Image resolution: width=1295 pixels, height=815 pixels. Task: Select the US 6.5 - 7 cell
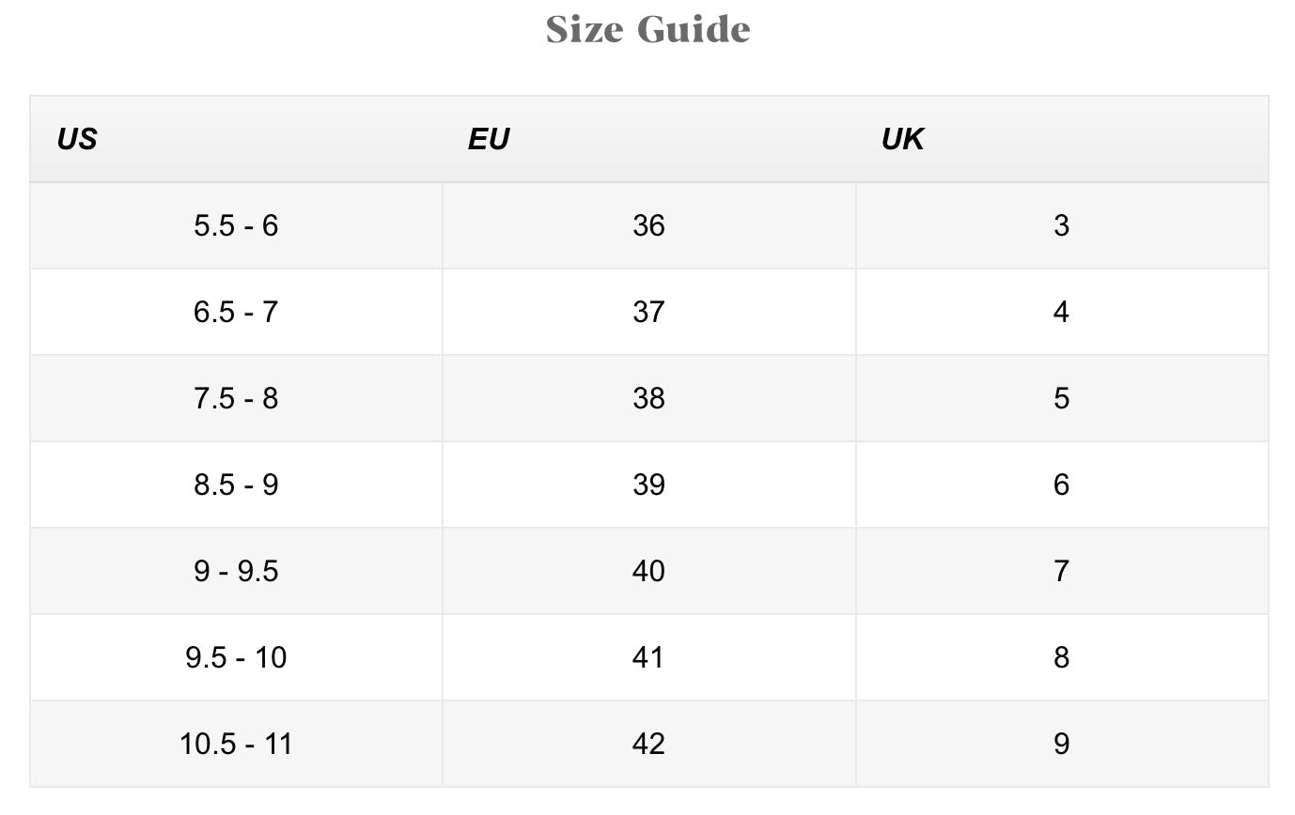(236, 312)
